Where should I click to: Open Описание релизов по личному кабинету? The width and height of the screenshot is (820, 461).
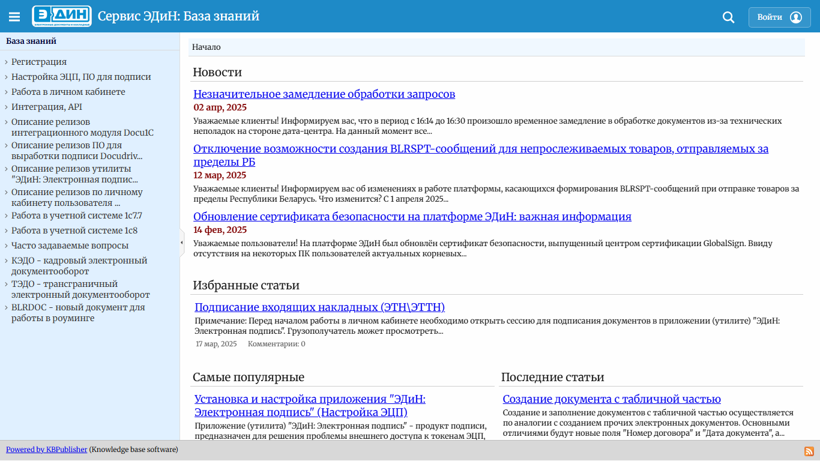(77, 197)
